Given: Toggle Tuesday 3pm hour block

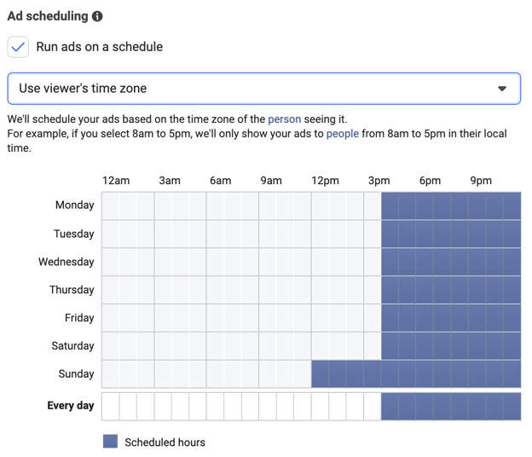Looking at the screenshot, I should coord(373,234).
